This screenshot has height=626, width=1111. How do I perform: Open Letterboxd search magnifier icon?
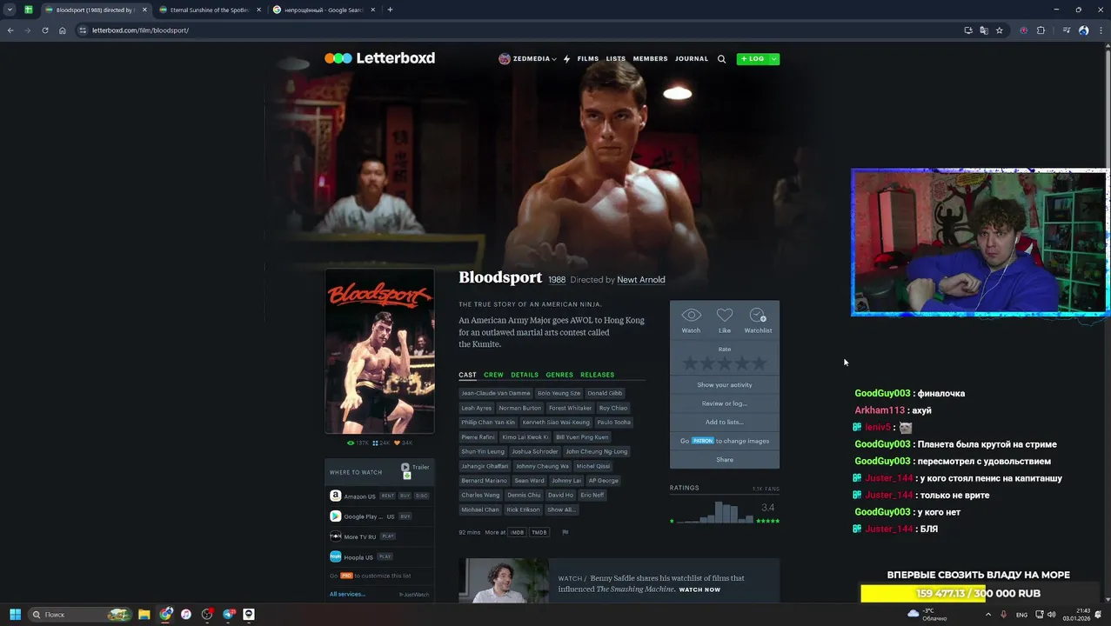(x=721, y=59)
